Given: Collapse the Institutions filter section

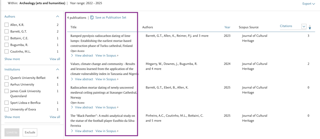Looking at the screenshot, I should coord(57,69).
